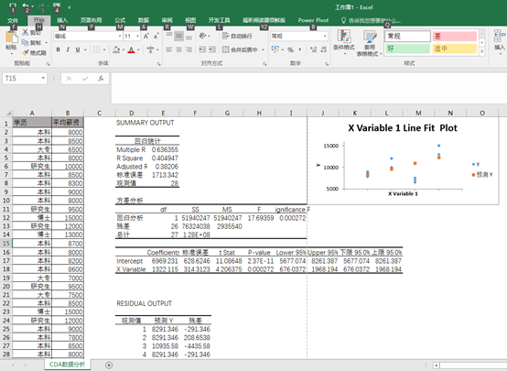Image resolution: width=507 pixels, height=371 pixels.
Task: Select the CDA数据分析 sheet tab
Action: 67,365
